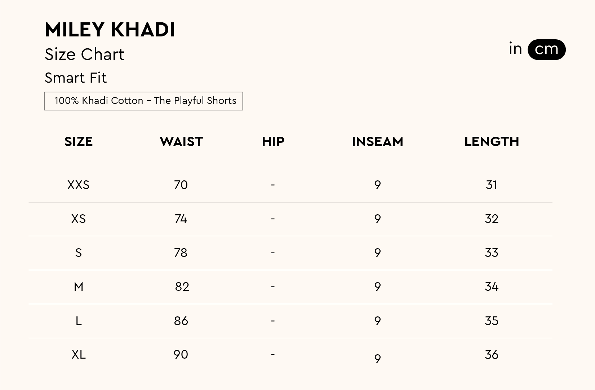This screenshot has height=390, width=595.
Task: Pick the XL size row label
Action: (79, 355)
